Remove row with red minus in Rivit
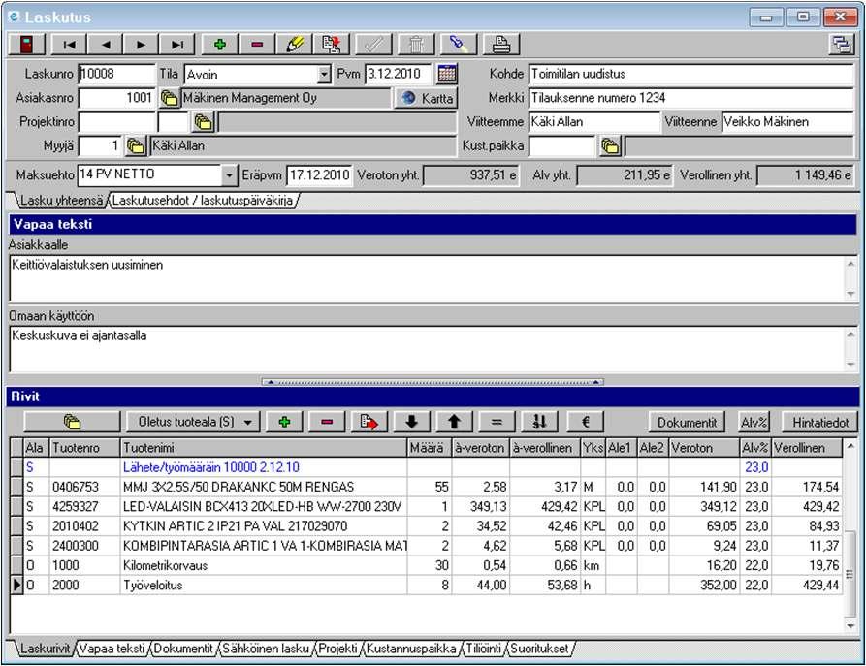Screen dimensions: 866x666 click(327, 422)
